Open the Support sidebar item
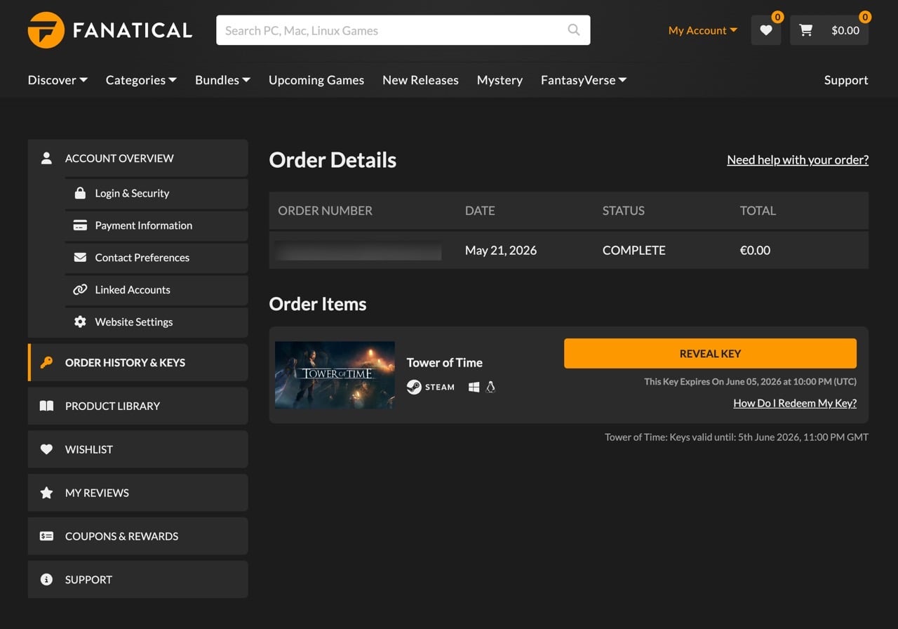 coord(138,580)
